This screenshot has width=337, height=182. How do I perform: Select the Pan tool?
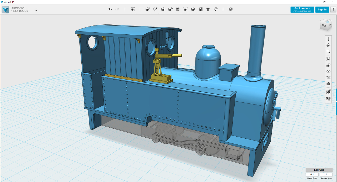328,39
